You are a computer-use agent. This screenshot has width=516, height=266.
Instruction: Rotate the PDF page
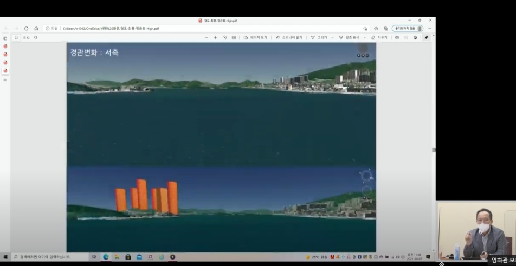click(224, 38)
